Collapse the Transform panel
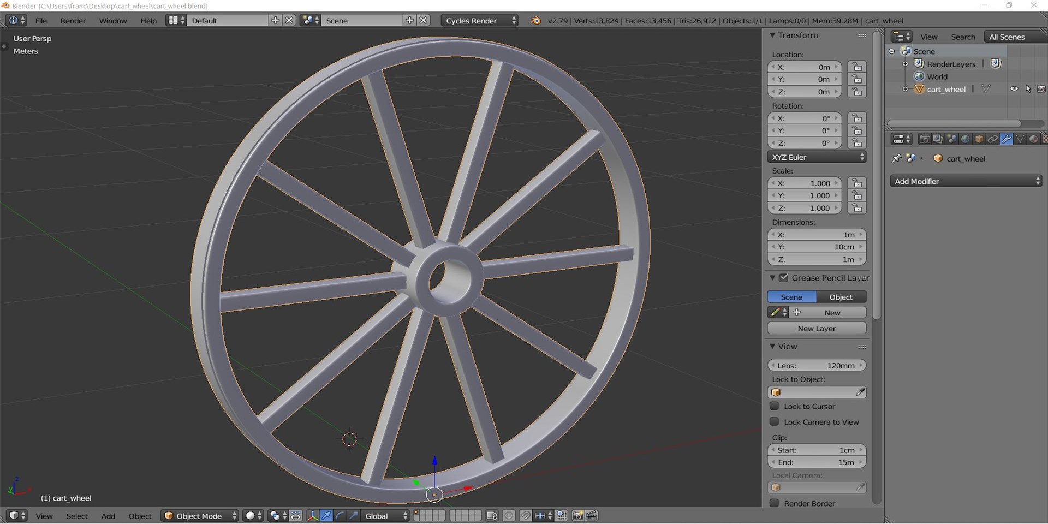Viewport: 1048px width, 524px height. click(772, 35)
